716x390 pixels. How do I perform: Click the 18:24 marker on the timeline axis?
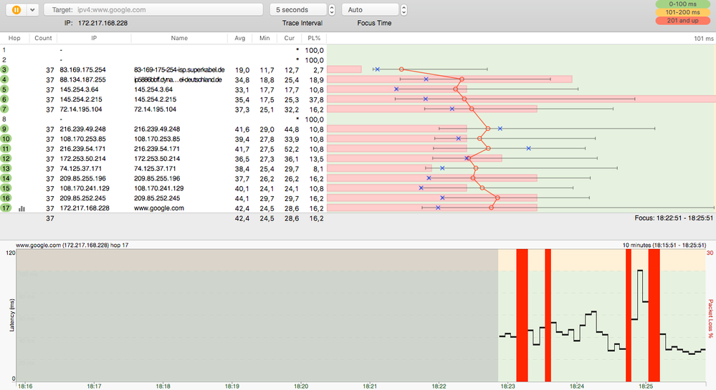tap(576, 385)
